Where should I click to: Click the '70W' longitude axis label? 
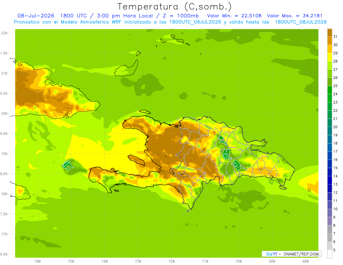pyautogui.click(x=239, y=261)
